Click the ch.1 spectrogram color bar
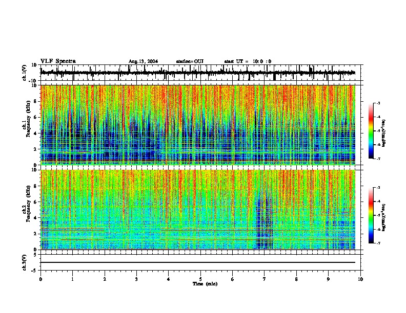Viewport: 406px width, 313px height. tap(371, 131)
